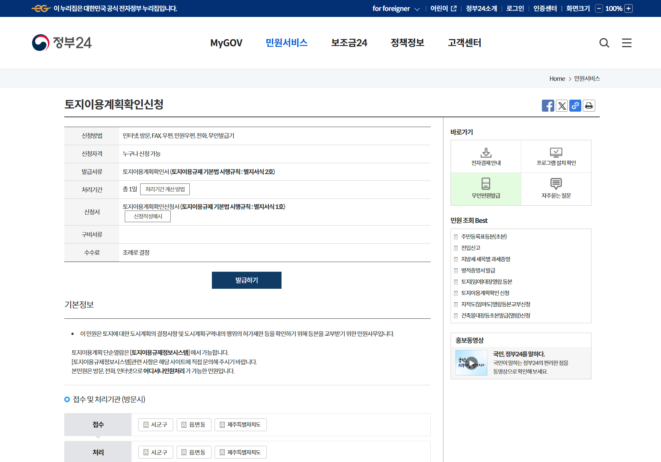Open the search magnifier
This screenshot has height=462, width=661.
coord(604,43)
